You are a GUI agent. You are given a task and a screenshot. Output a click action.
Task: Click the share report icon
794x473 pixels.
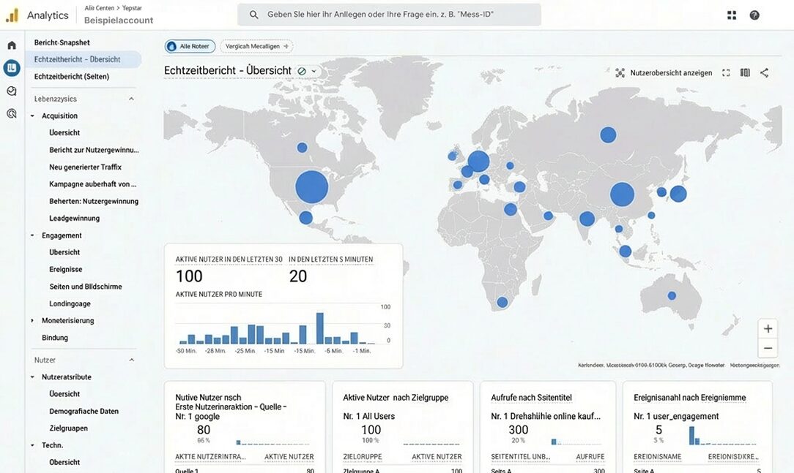[x=764, y=73]
